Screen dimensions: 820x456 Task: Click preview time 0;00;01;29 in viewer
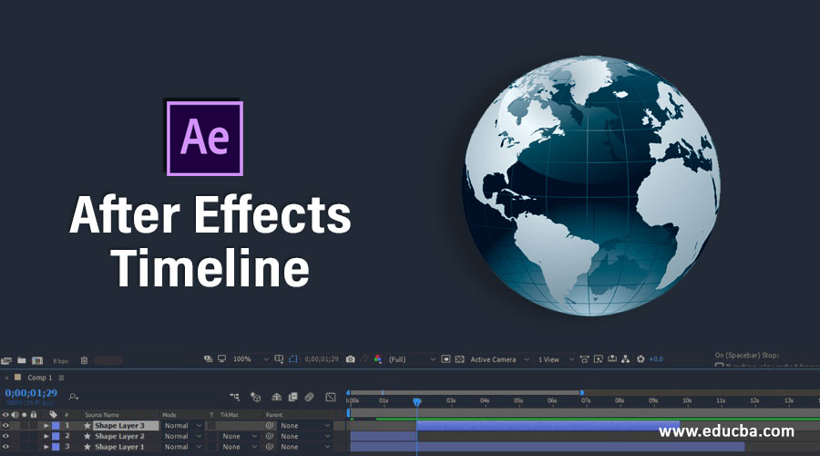pos(322,359)
